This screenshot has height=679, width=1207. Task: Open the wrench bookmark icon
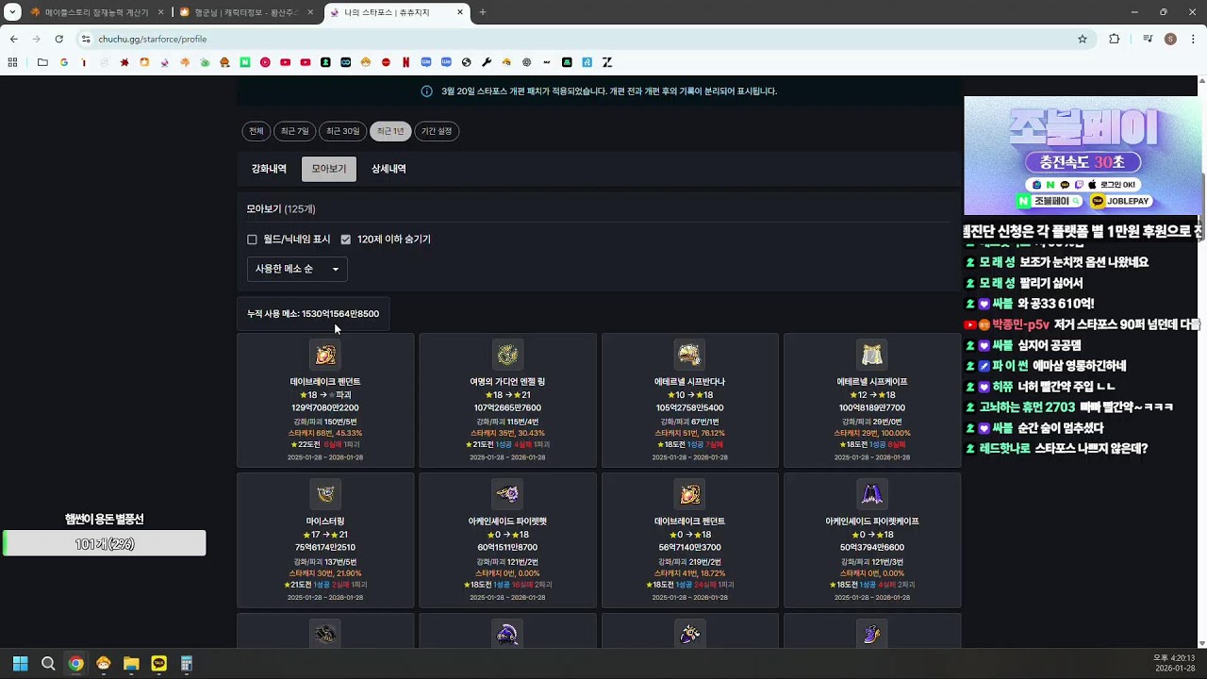487,62
